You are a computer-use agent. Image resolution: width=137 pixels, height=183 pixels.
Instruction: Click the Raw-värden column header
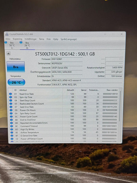[x=112, y=90]
